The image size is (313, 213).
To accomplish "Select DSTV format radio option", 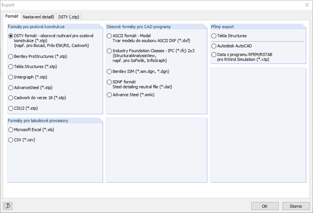I will [x=11, y=36].
